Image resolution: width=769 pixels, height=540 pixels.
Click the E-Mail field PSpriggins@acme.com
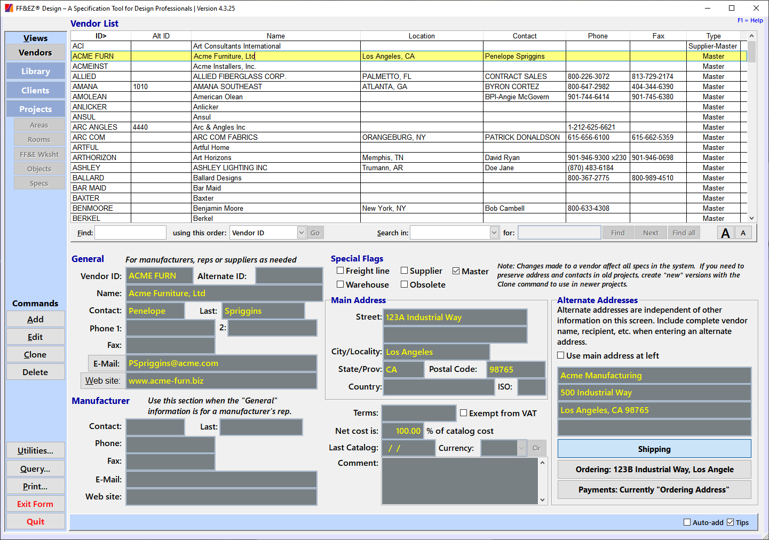pyautogui.click(x=221, y=363)
